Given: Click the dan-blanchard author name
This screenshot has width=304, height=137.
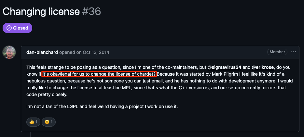Looking at the screenshot, I should 43,52.
